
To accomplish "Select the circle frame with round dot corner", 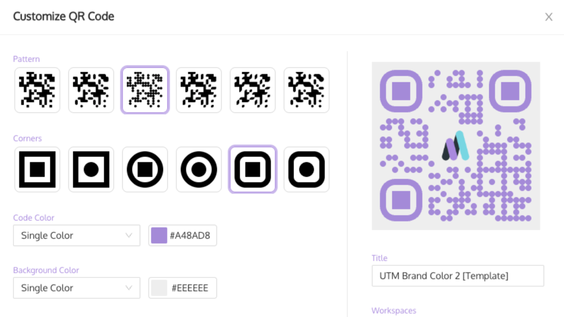I will click(199, 169).
